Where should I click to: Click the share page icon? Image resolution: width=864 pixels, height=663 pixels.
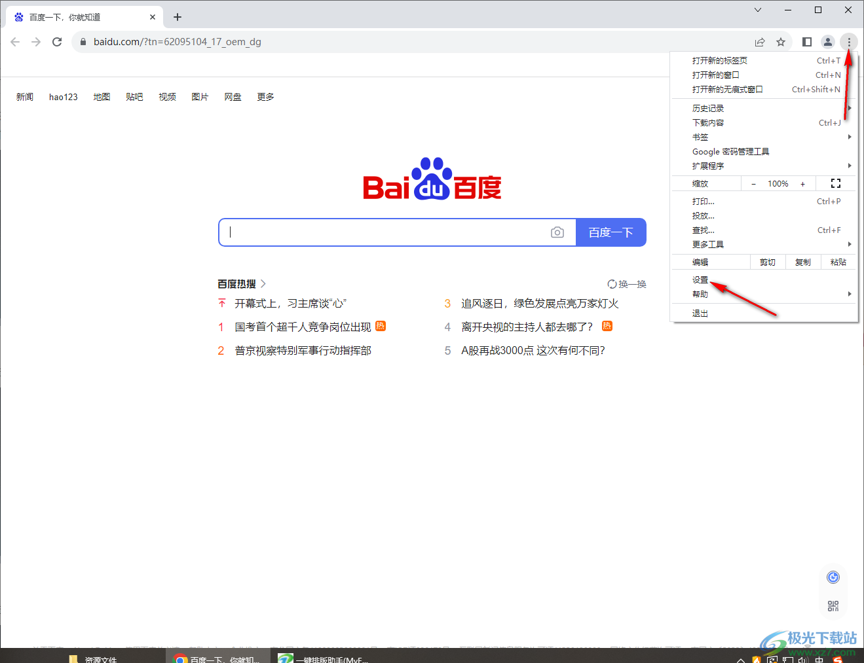[760, 42]
